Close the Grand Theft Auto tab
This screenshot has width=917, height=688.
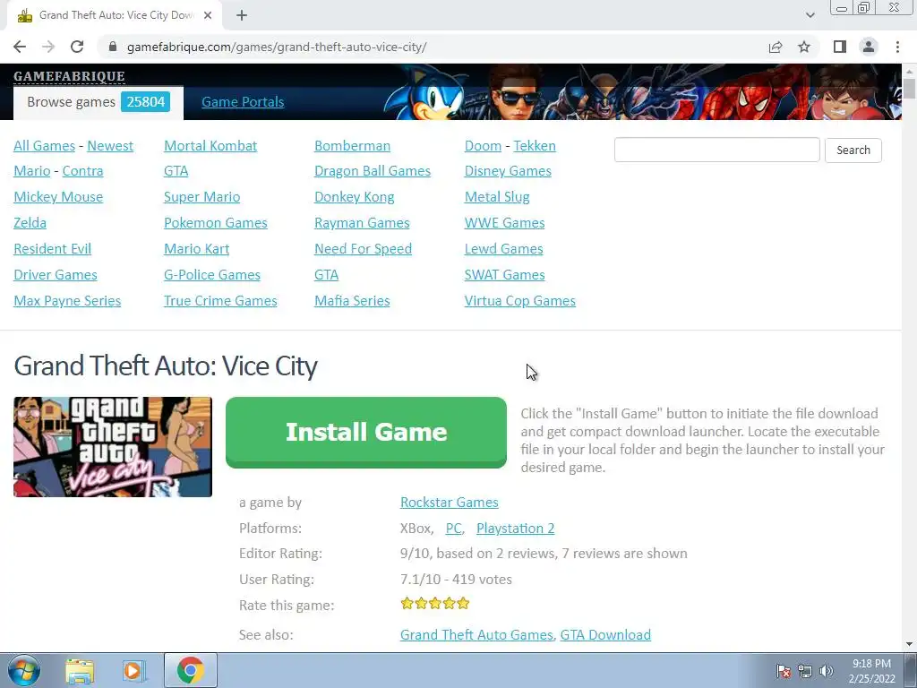pyautogui.click(x=208, y=15)
